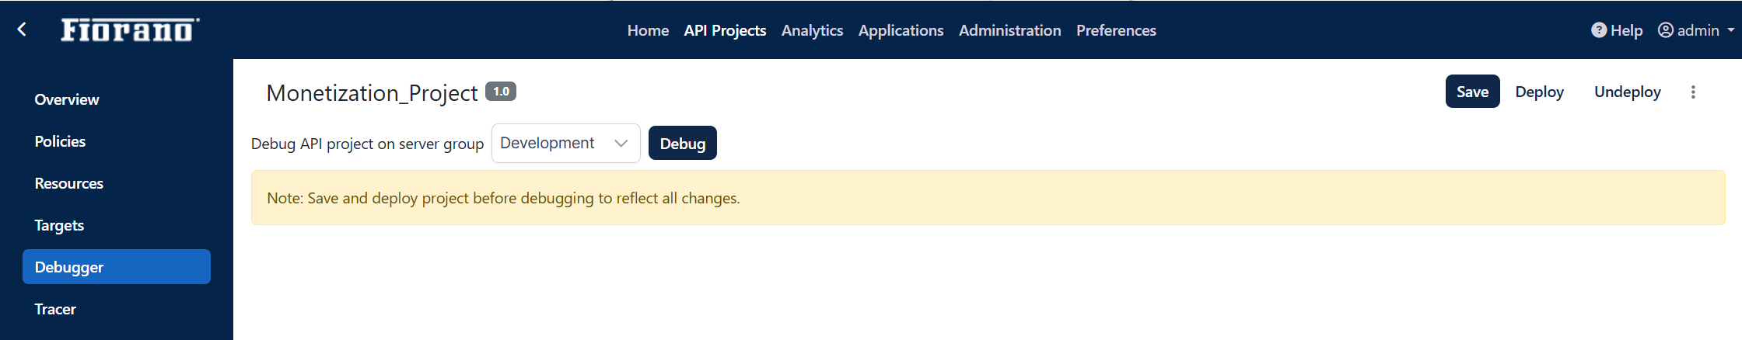Open the API Projects menu
Image resolution: width=1742 pixels, height=340 pixels.
pos(725,30)
